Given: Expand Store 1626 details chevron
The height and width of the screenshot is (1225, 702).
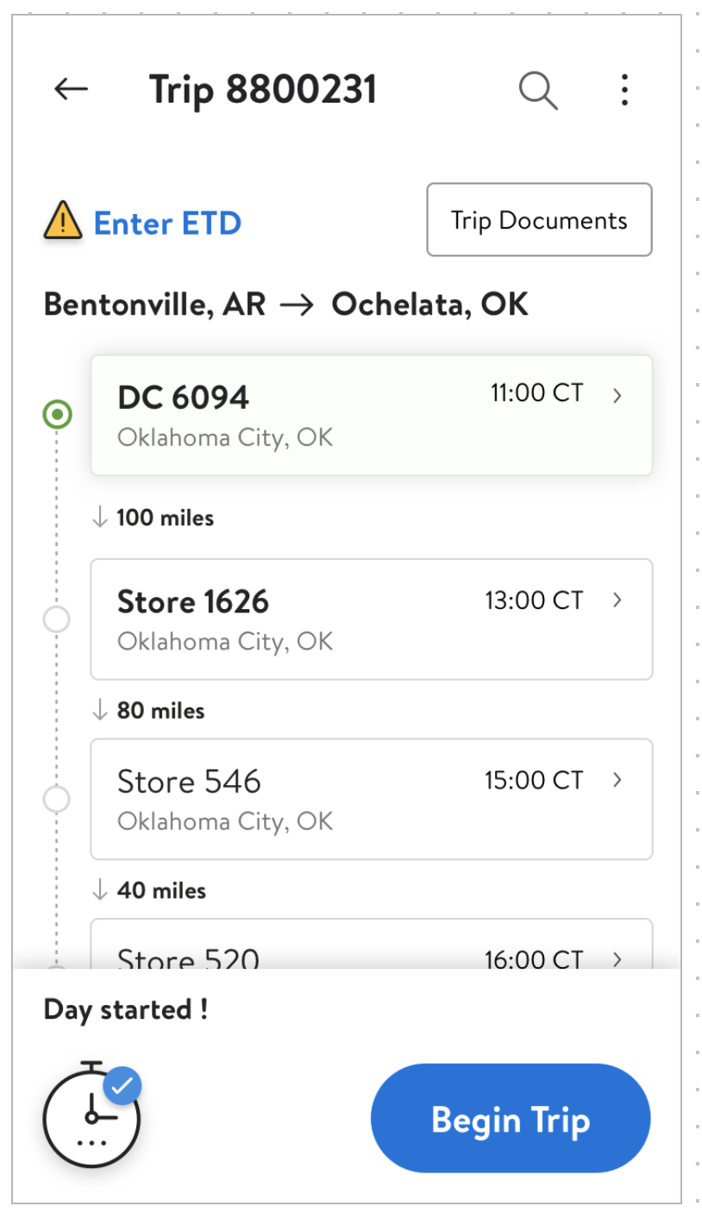Looking at the screenshot, I should pyautogui.click(x=617, y=600).
